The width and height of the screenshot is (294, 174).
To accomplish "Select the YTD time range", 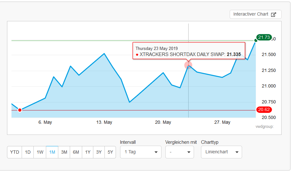I will [15, 152].
